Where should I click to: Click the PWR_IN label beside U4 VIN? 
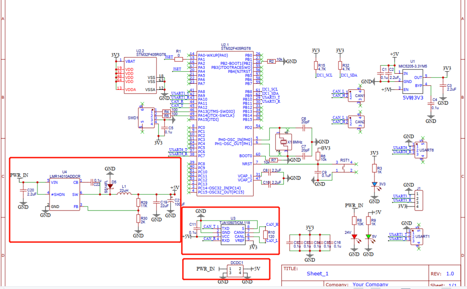[19, 175]
